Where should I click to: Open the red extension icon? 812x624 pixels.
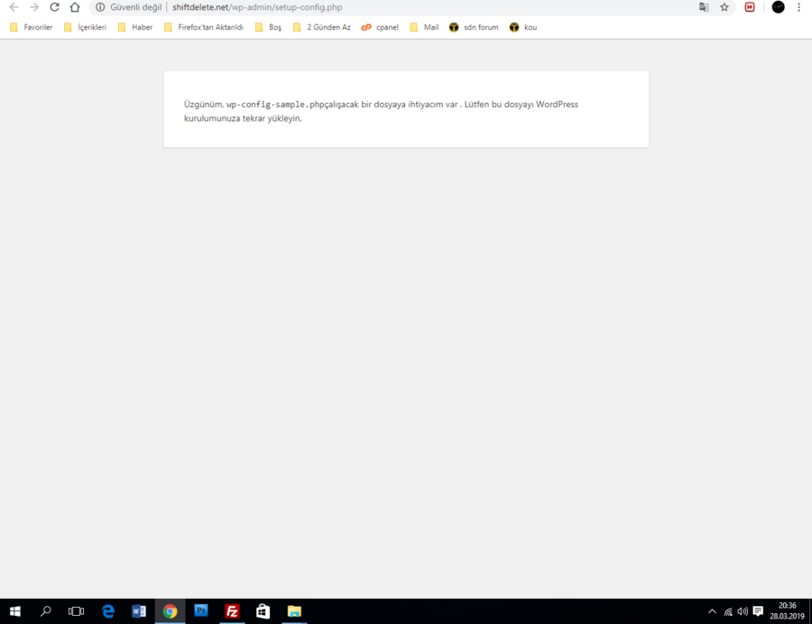point(750,7)
